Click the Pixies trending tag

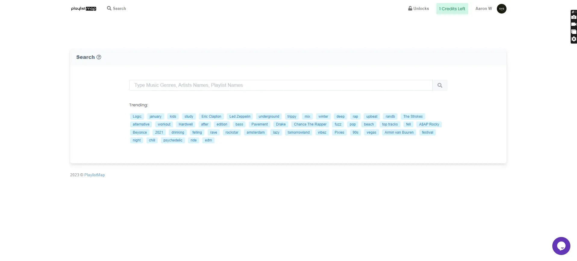[339, 132]
